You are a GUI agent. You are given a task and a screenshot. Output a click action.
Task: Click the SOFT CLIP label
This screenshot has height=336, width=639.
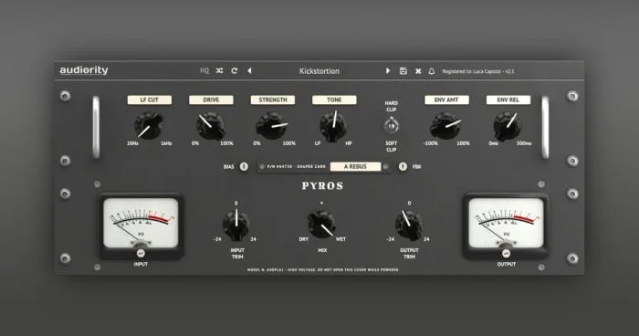click(x=392, y=146)
